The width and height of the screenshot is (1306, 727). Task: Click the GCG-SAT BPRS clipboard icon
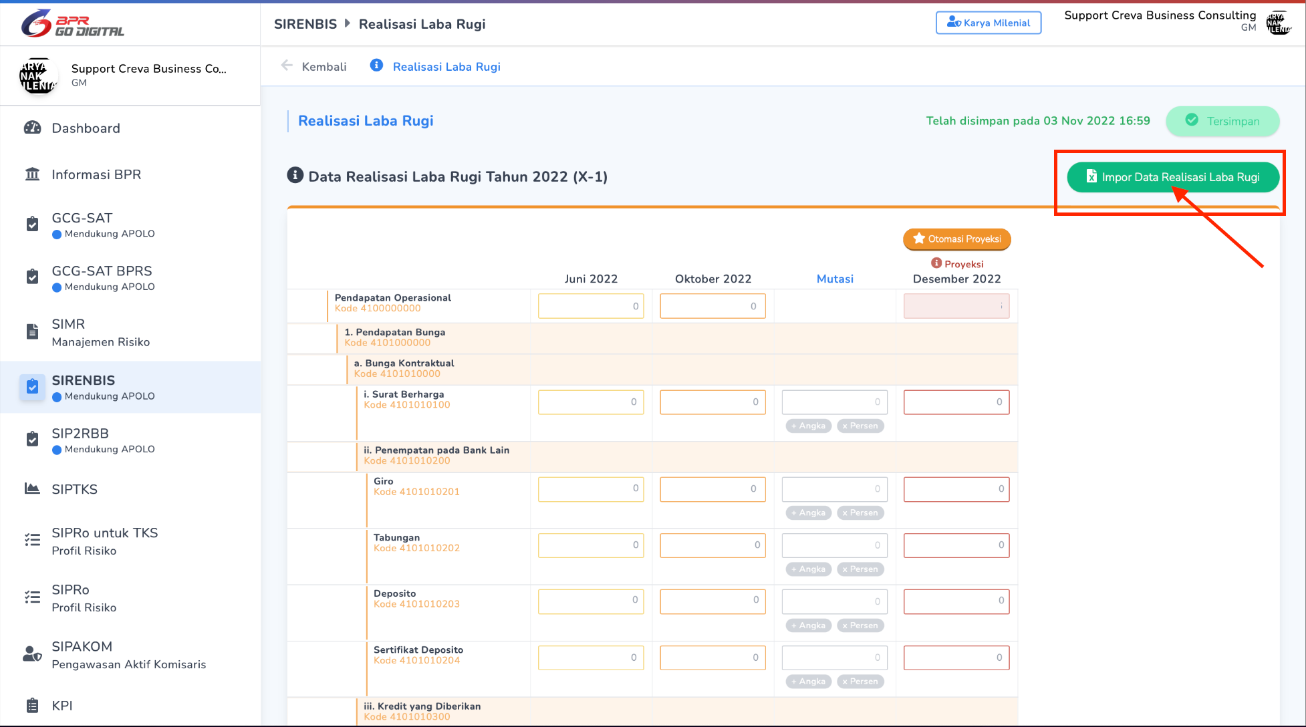click(32, 277)
